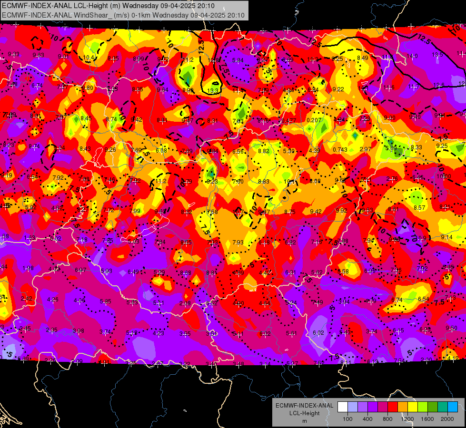The image size is (466, 428).
Task: Click the red legend swatch right of 800
Action: coord(393,407)
